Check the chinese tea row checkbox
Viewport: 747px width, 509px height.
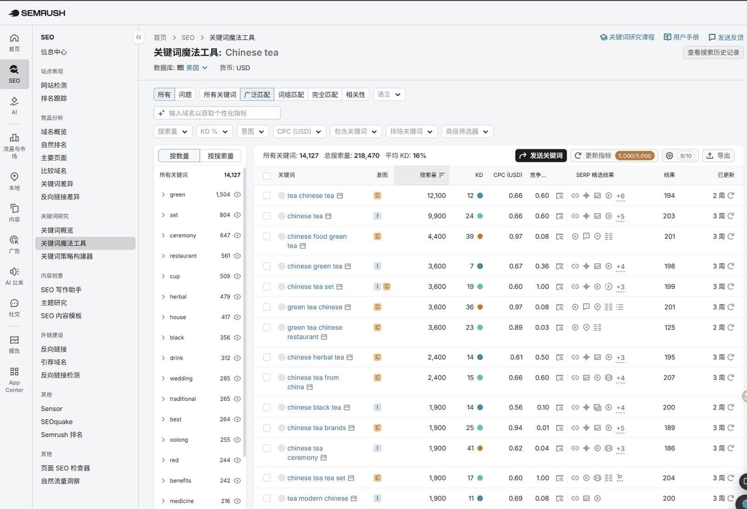coord(267,216)
